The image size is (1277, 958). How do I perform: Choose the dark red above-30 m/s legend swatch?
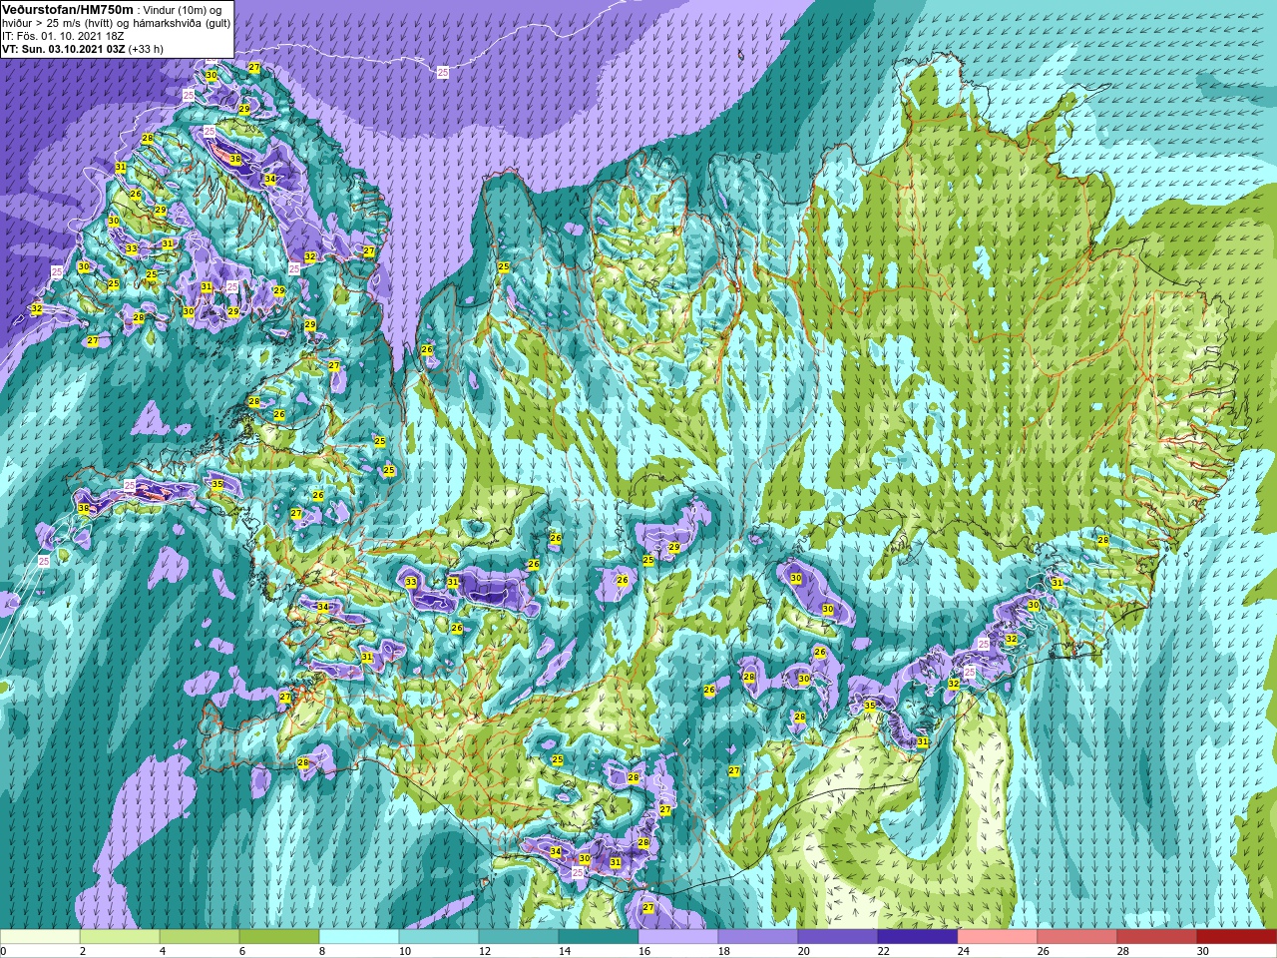pos(1237,937)
